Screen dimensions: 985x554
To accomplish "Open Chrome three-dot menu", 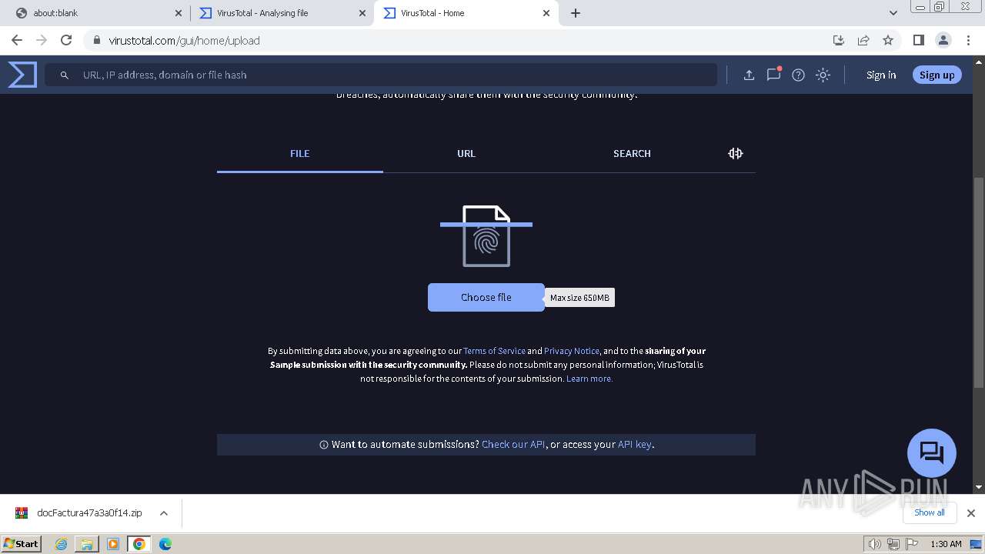I will point(968,40).
